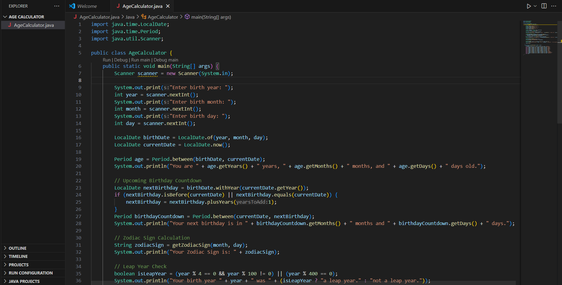562x285 pixels.
Task: Select the AgeCalculator.java editor tab
Action: [142, 6]
